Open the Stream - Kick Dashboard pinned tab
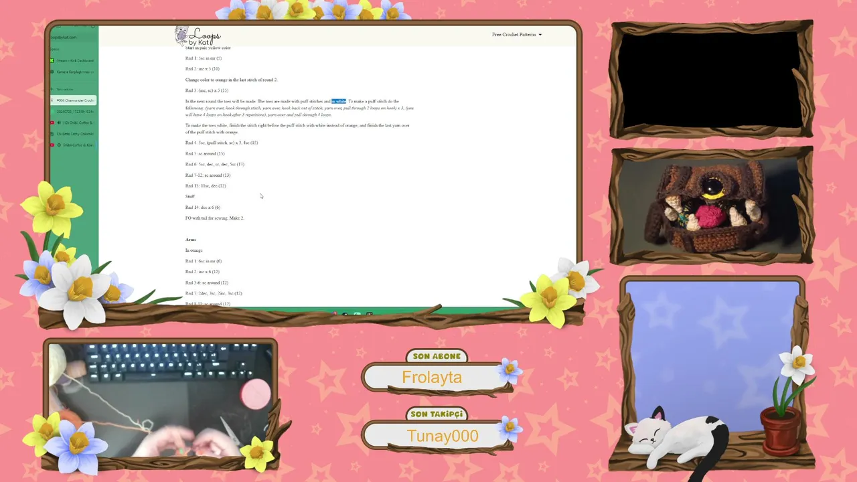Screen dimensions: 857x482 pos(72,61)
